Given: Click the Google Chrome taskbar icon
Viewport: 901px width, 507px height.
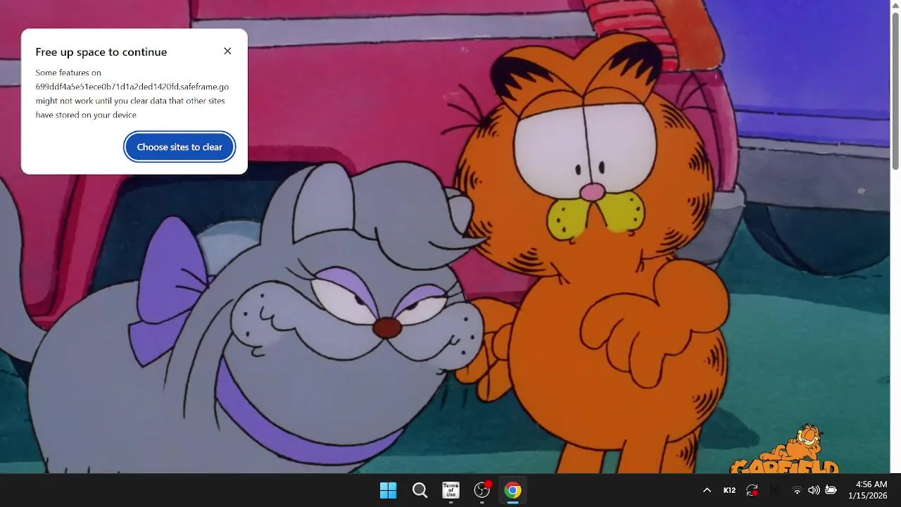Looking at the screenshot, I should tap(513, 490).
